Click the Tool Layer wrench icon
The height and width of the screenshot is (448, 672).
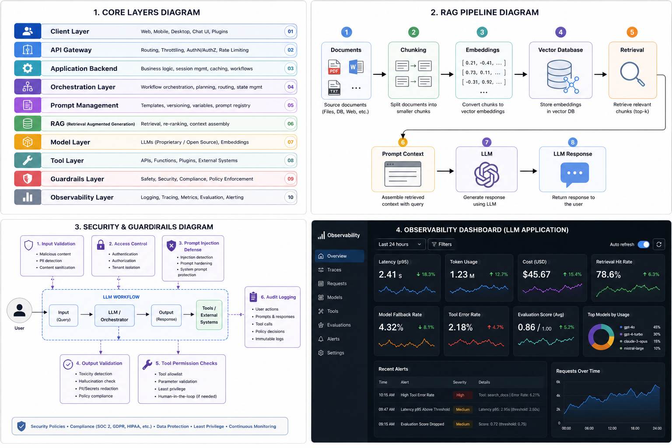(28, 161)
